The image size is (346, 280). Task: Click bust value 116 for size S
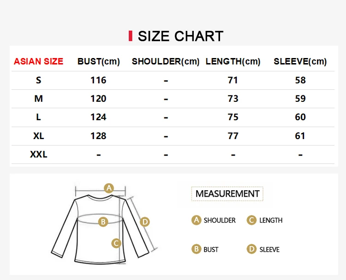pyautogui.click(x=98, y=80)
